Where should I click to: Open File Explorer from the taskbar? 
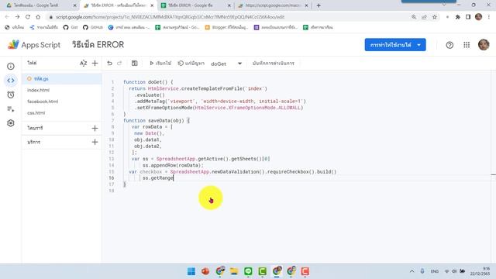pos(234,271)
